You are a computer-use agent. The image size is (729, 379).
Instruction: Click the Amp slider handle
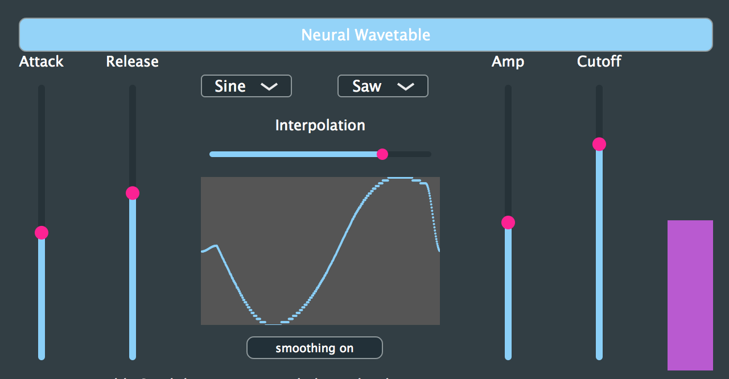click(508, 223)
